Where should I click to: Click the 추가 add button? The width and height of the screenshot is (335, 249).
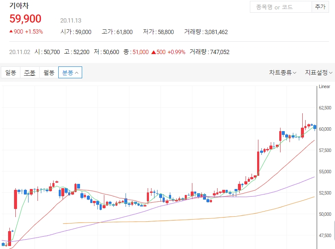(x=320, y=7)
